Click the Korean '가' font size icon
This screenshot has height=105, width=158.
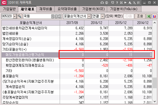click(134, 2)
